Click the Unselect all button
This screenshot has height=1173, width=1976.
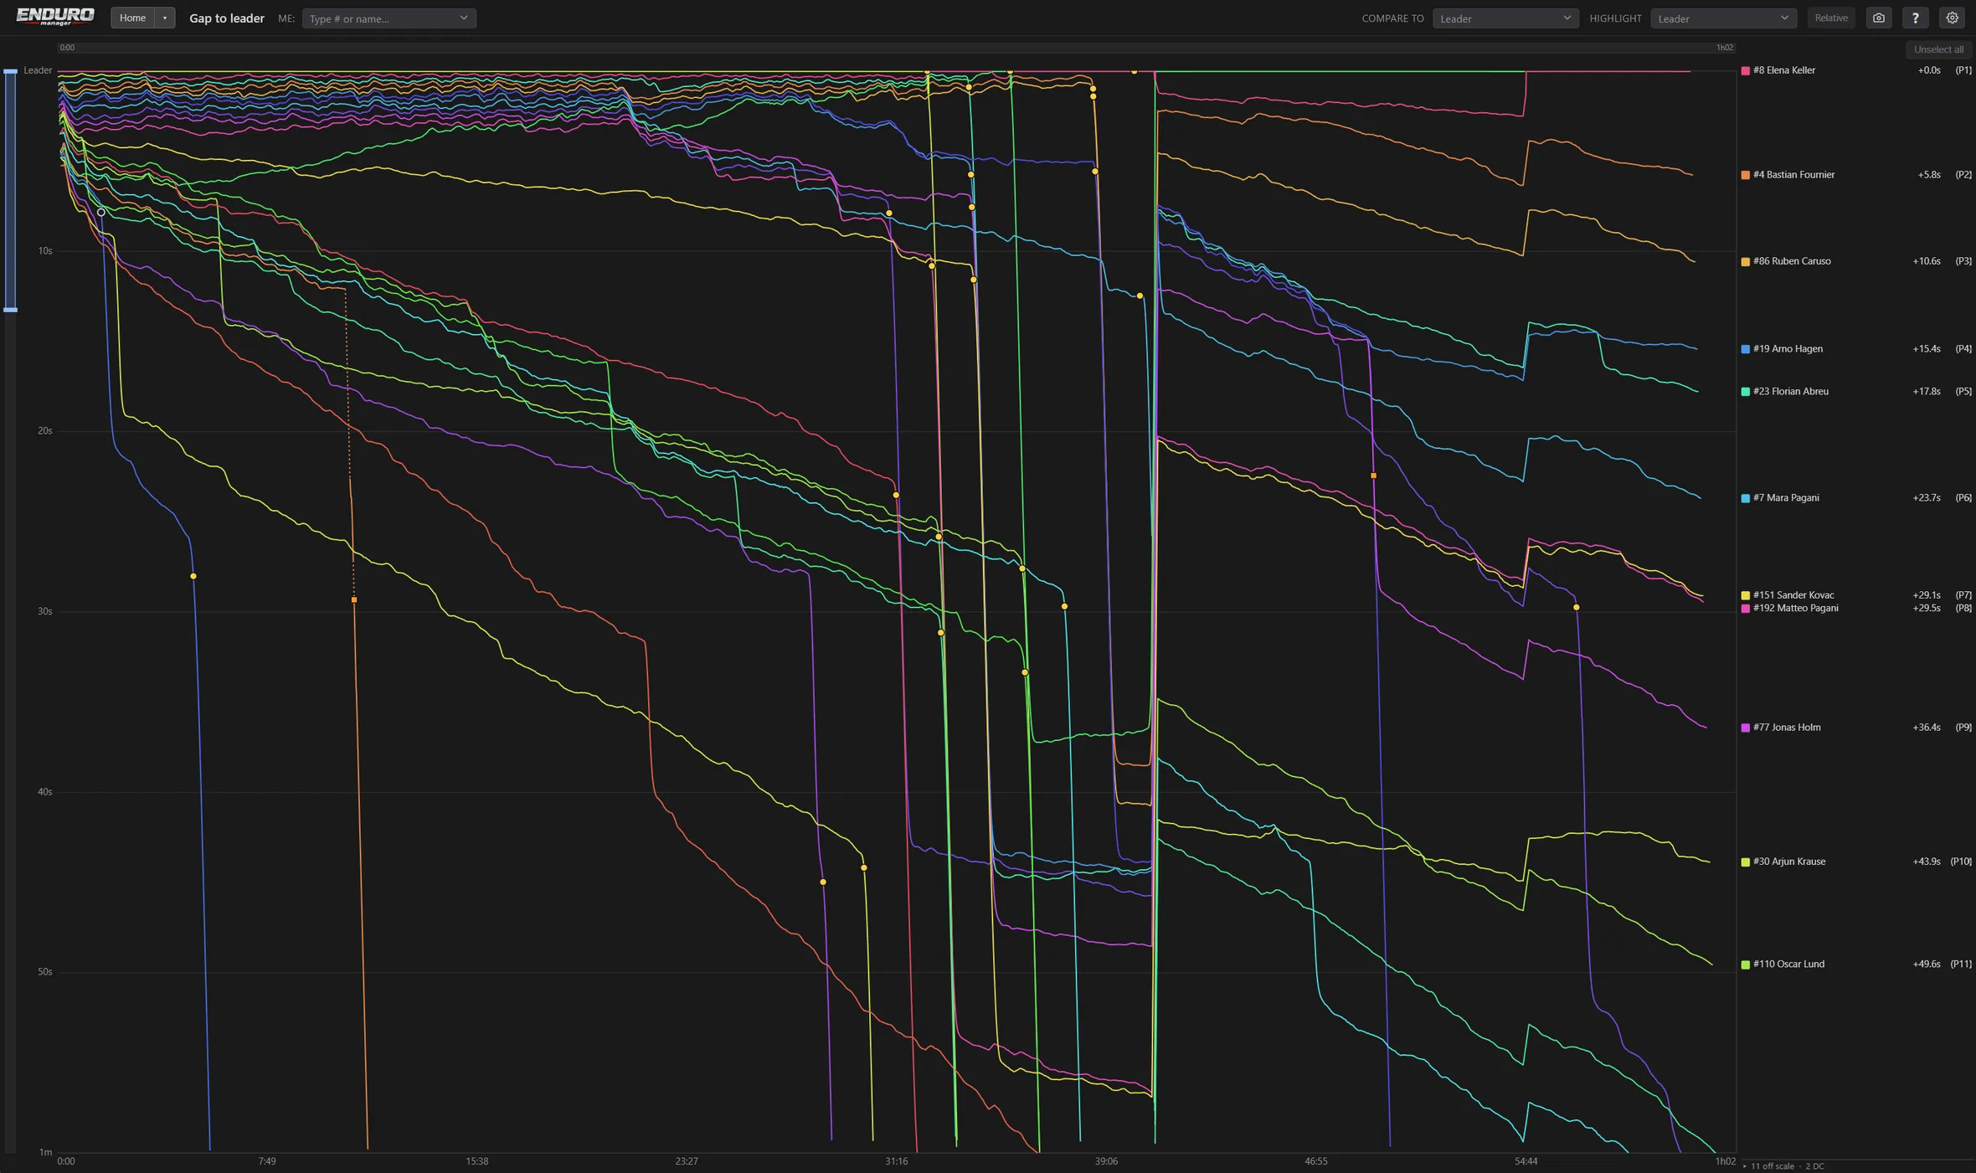(x=1938, y=49)
